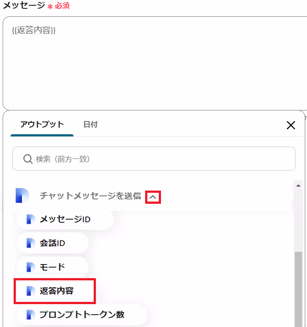Close the output picker panel with X
Screen dimensions: 307x327
tap(291, 125)
